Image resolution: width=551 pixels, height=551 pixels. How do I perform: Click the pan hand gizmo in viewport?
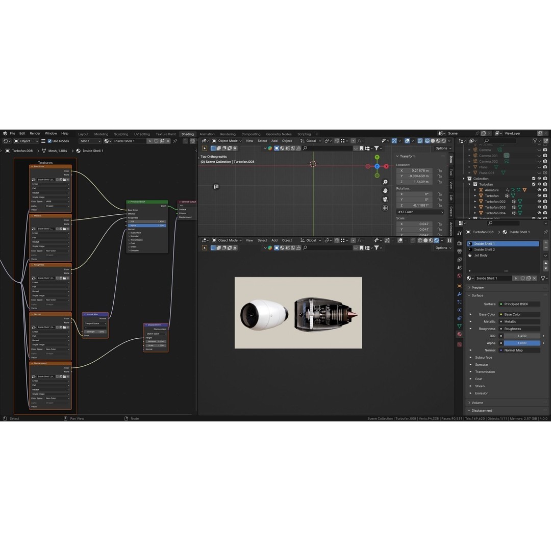point(385,190)
